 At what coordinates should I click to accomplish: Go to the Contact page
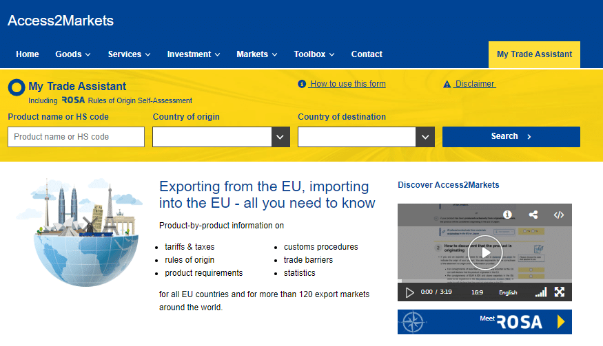(367, 54)
